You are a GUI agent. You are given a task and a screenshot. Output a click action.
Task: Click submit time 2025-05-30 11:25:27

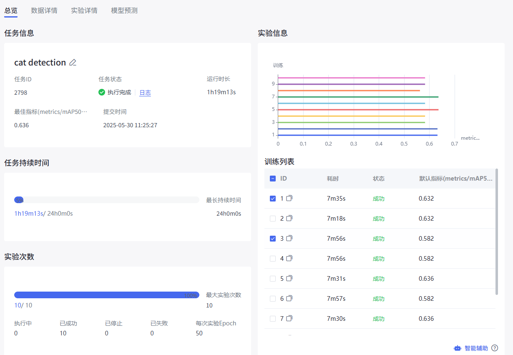(130, 125)
